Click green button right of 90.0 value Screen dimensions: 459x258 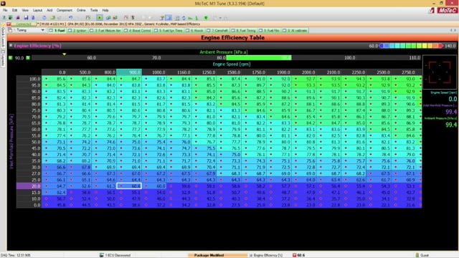click(28, 58)
